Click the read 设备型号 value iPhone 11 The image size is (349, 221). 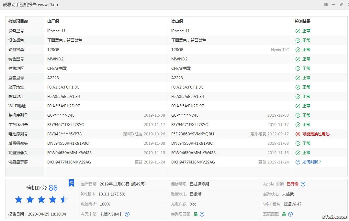(180, 31)
